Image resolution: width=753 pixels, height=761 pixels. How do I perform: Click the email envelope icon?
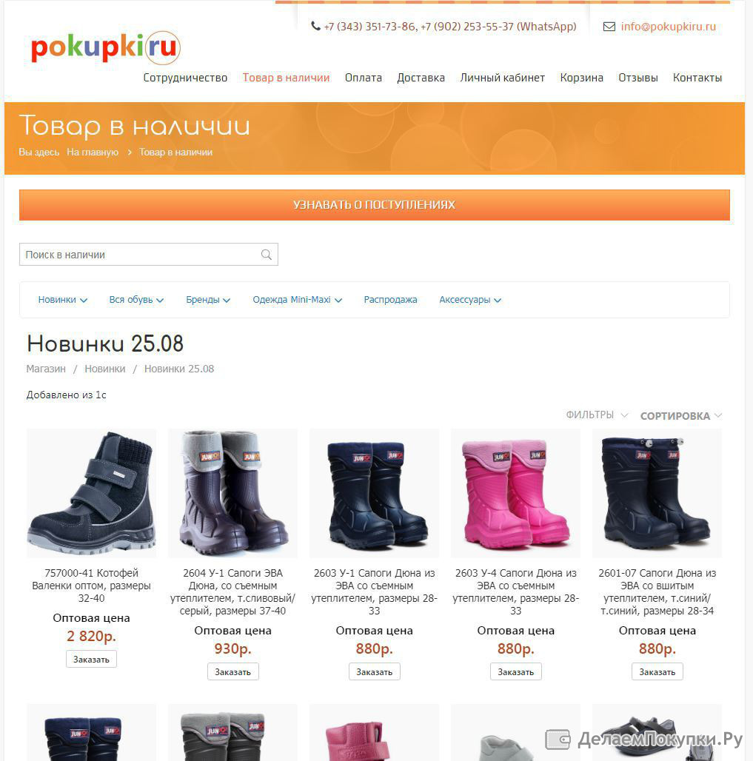(x=609, y=26)
